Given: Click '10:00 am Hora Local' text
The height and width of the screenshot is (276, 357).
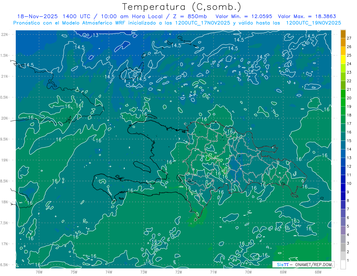Looking at the screenshot, I should tap(131, 16).
